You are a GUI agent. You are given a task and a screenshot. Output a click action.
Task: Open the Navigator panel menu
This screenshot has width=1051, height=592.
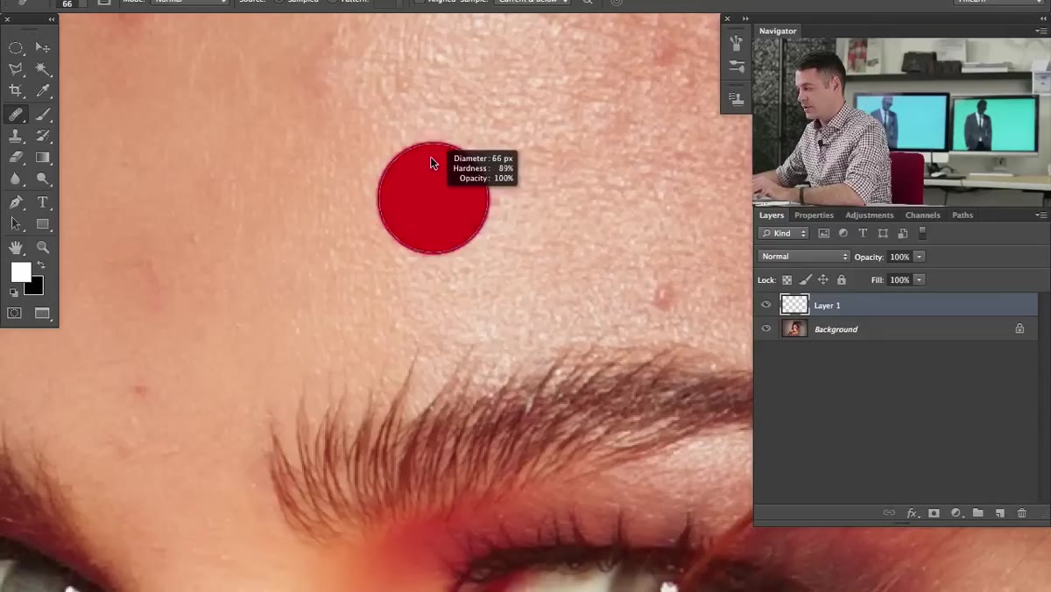click(1040, 31)
